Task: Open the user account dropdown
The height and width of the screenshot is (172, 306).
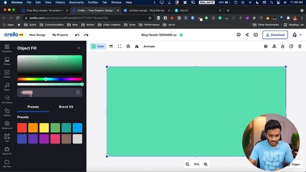Action: pos(297,35)
